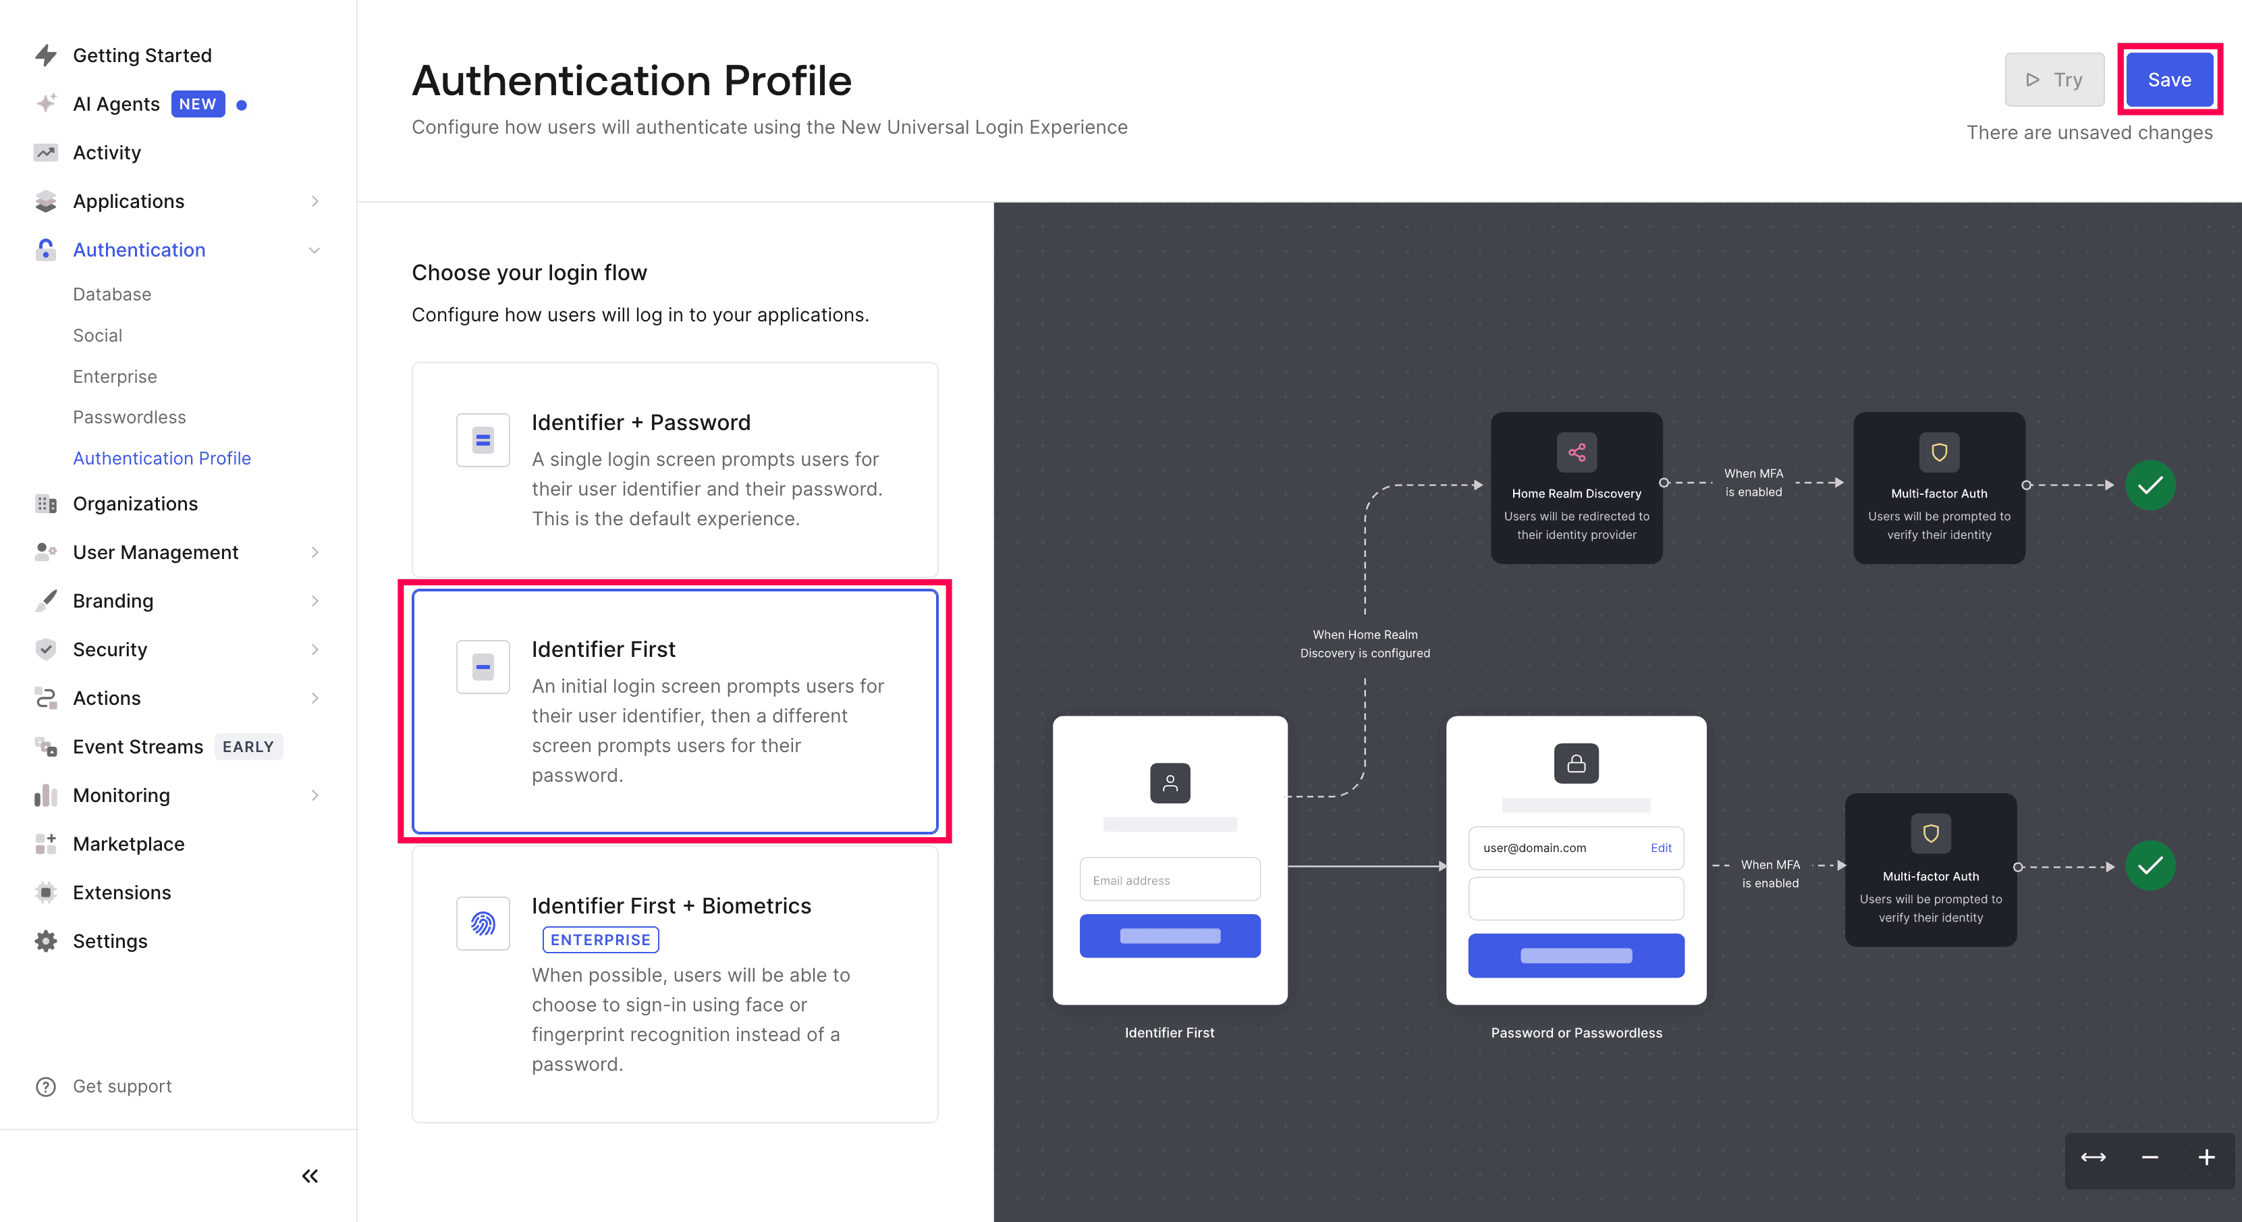Zoom out of the flow diagram
This screenshot has width=2242, height=1222.
[x=2149, y=1157]
